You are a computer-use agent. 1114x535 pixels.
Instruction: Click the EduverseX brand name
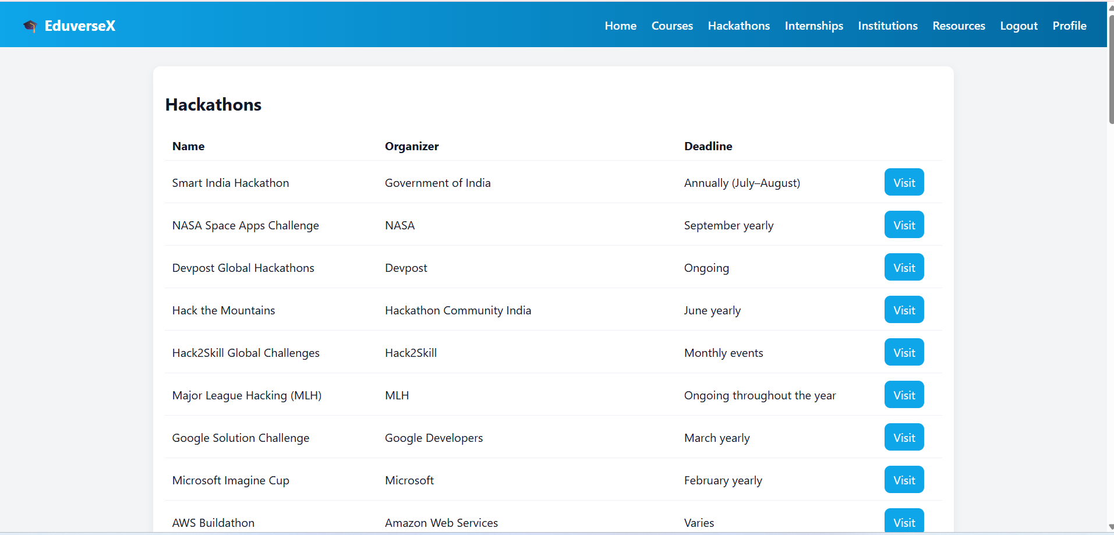[80, 26]
